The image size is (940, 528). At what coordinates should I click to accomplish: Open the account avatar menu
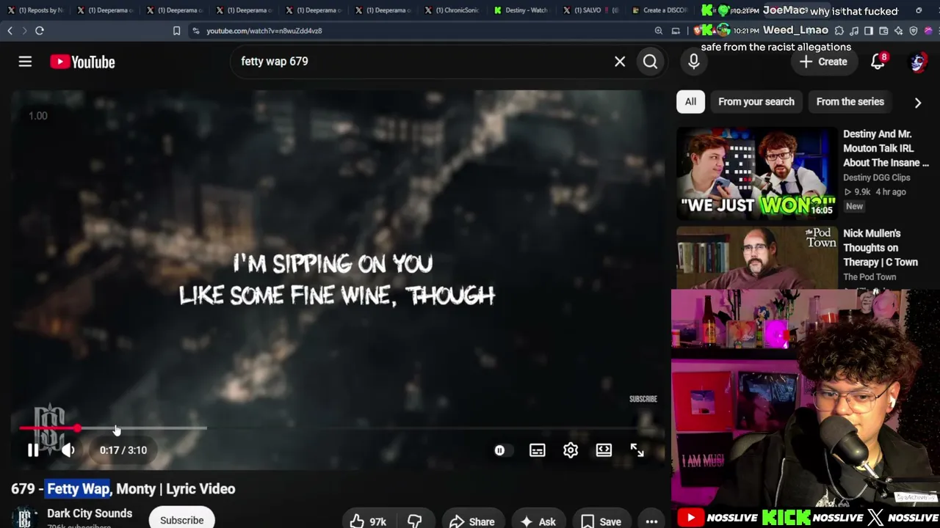(x=918, y=62)
